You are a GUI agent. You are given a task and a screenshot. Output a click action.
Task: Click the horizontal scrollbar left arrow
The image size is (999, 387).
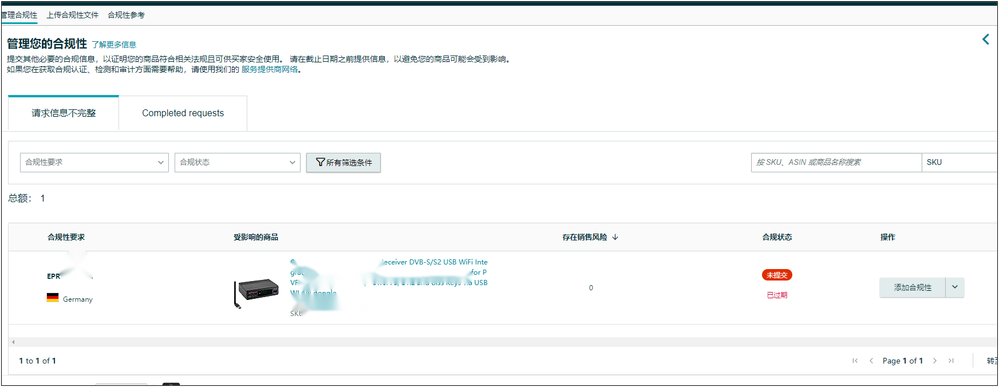point(13,342)
